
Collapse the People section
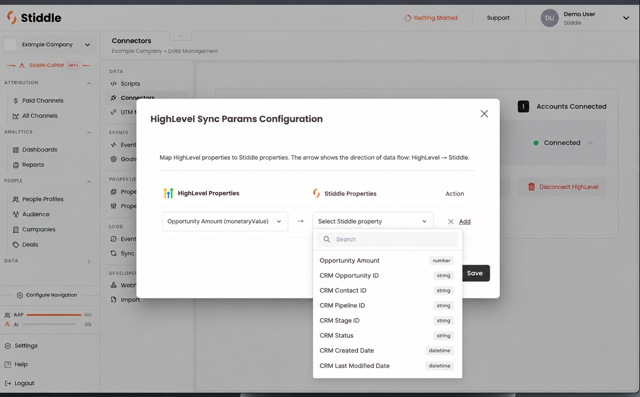[x=89, y=182]
